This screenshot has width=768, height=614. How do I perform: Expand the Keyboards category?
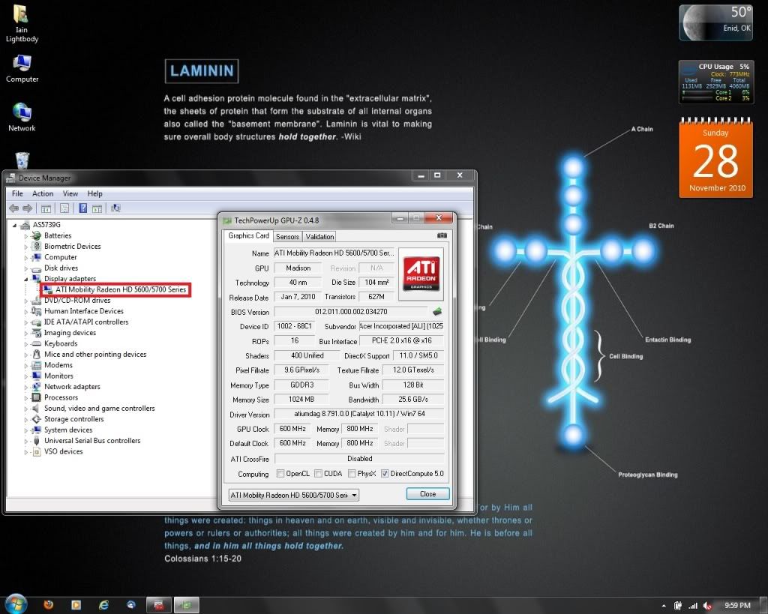click(x=26, y=343)
